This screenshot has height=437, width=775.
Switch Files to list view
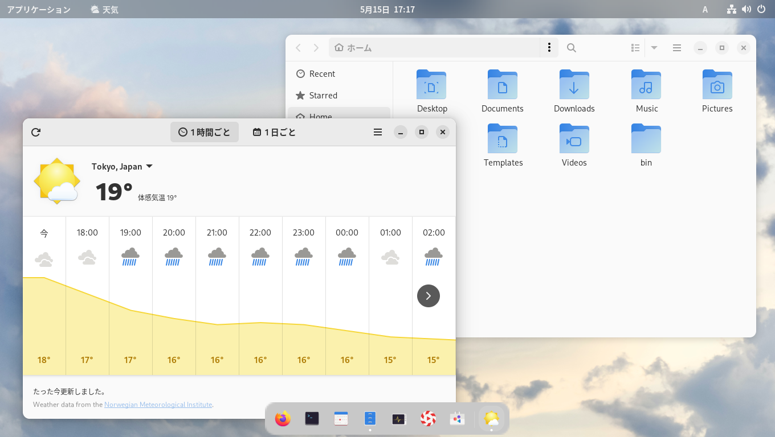pyautogui.click(x=635, y=48)
